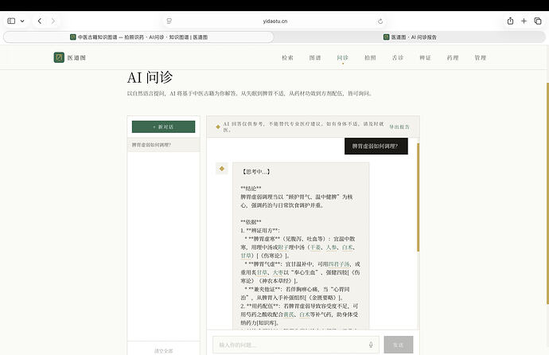The width and height of the screenshot is (549, 355).
Task: Switch to the 医道图 · AI 问诊报告 tab
Action: click(410, 37)
